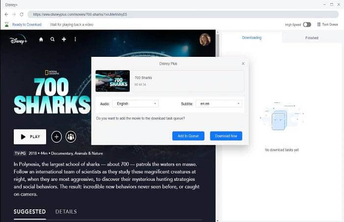
Task: Open Watchlist plus icon in Disney+ navigation
Action: coord(64,39)
